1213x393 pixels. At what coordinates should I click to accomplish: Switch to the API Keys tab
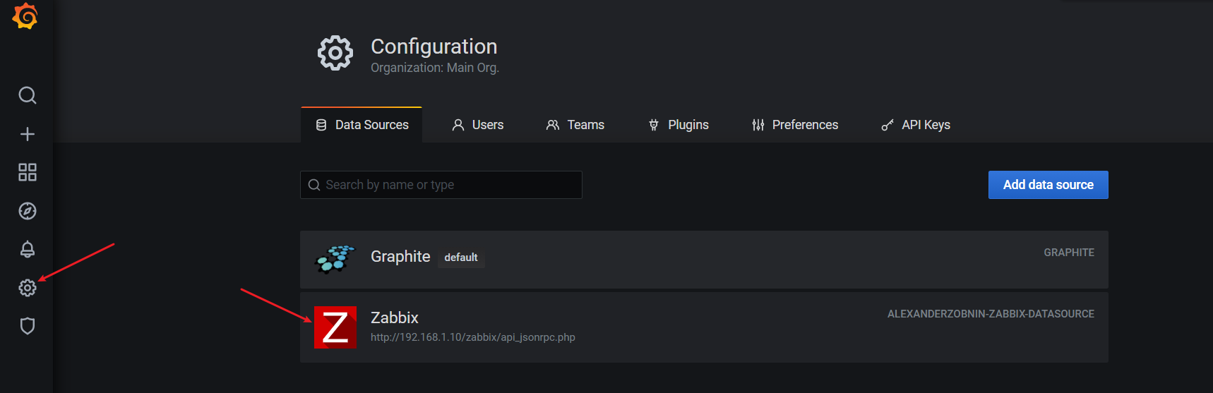tap(916, 125)
